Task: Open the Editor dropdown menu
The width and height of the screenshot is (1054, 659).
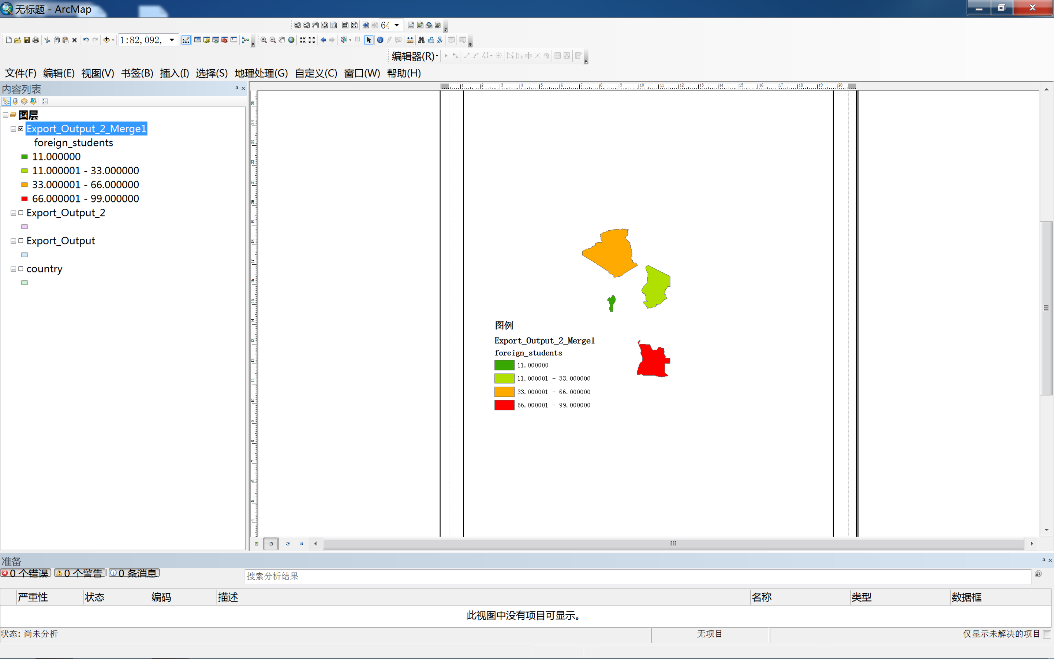Action: coord(414,56)
